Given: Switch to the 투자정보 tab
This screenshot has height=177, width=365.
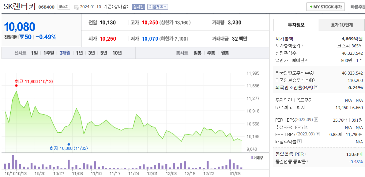Looking at the screenshot, I should pos(296,25).
